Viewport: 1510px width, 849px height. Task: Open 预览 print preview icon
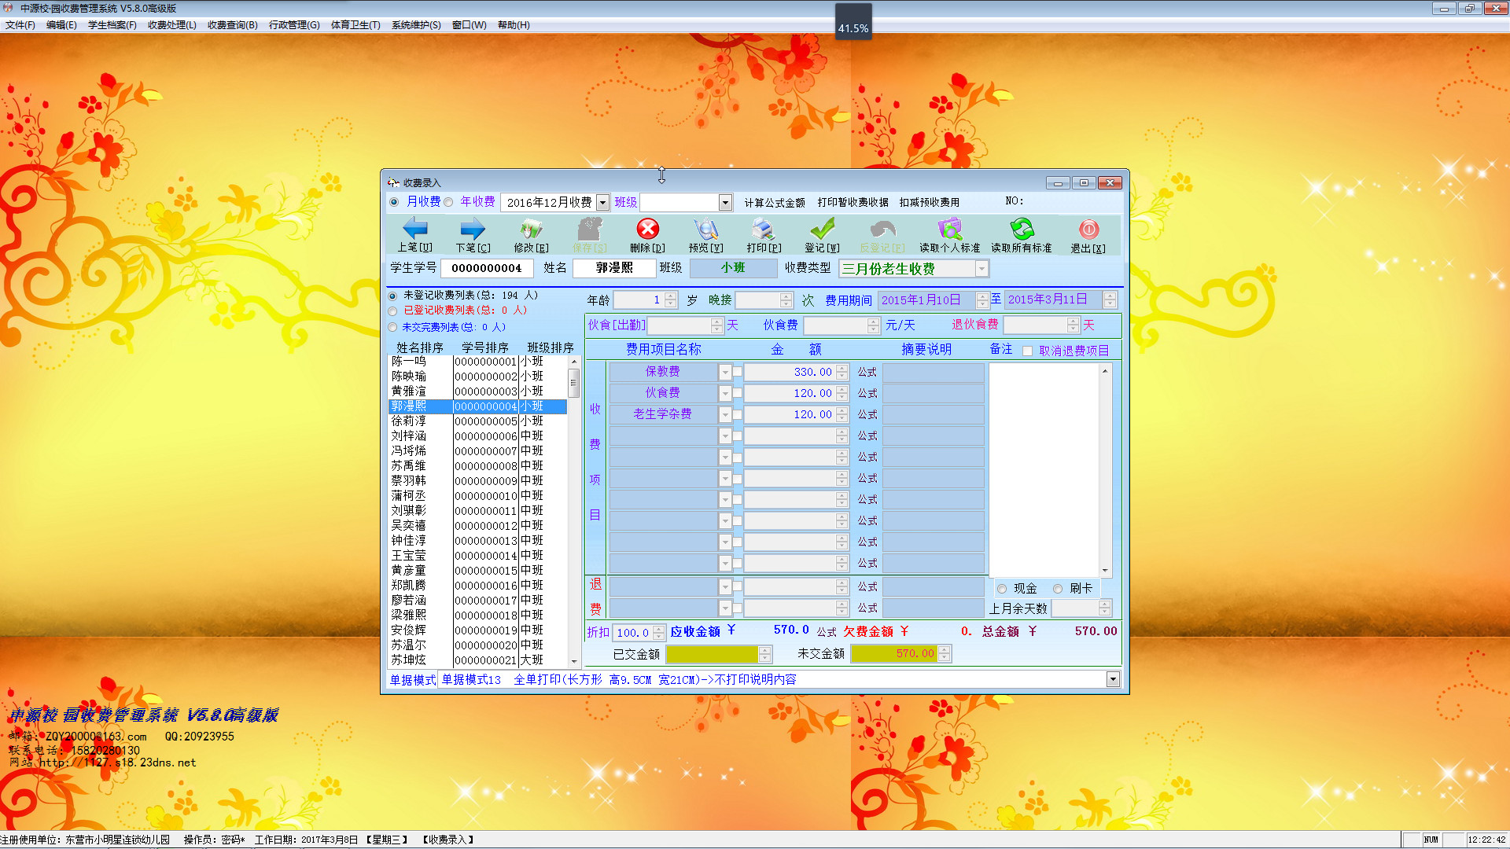pos(705,230)
